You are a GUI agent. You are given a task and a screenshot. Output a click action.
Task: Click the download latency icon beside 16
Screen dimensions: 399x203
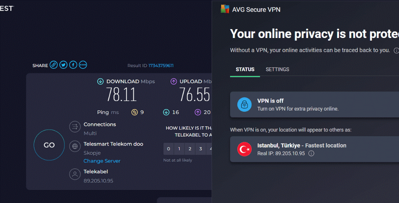coord(166,112)
